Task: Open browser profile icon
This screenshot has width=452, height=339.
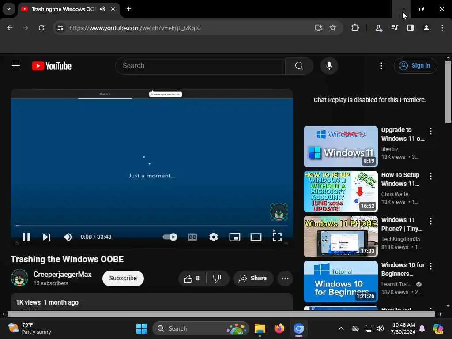Action: (x=426, y=28)
